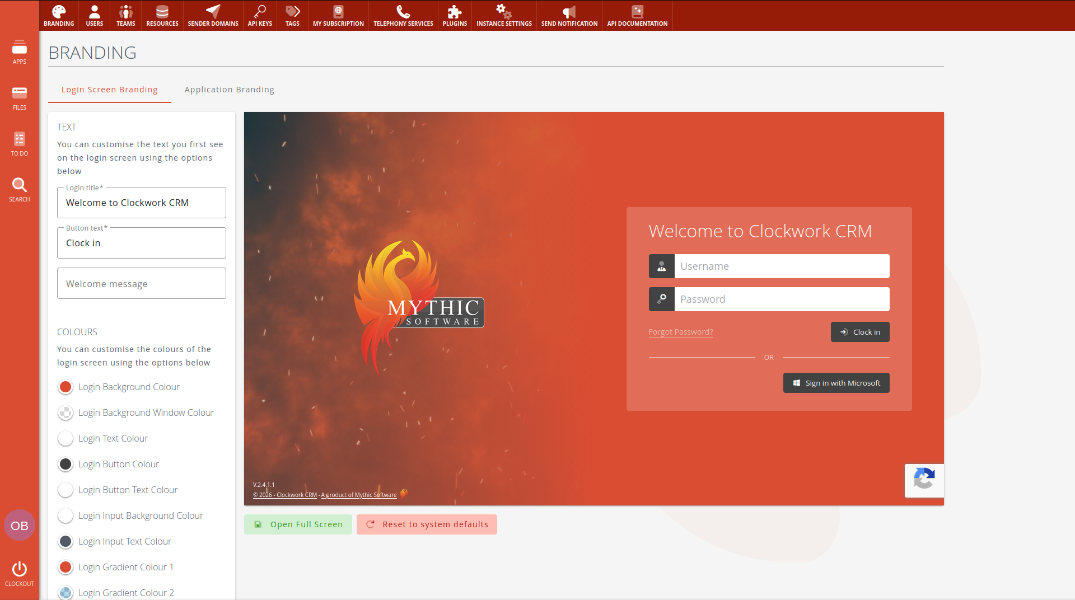Image resolution: width=1075 pixels, height=600 pixels.
Task: Open My Subscription
Action: (x=338, y=15)
